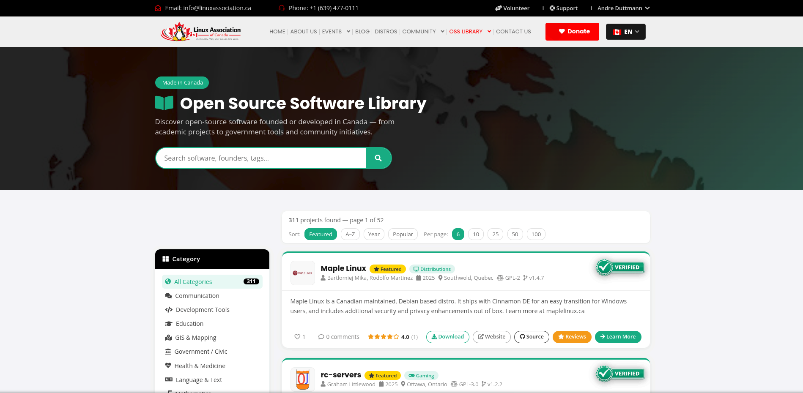Click the rc-servers project logo thumbnail

pyautogui.click(x=303, y=379)
